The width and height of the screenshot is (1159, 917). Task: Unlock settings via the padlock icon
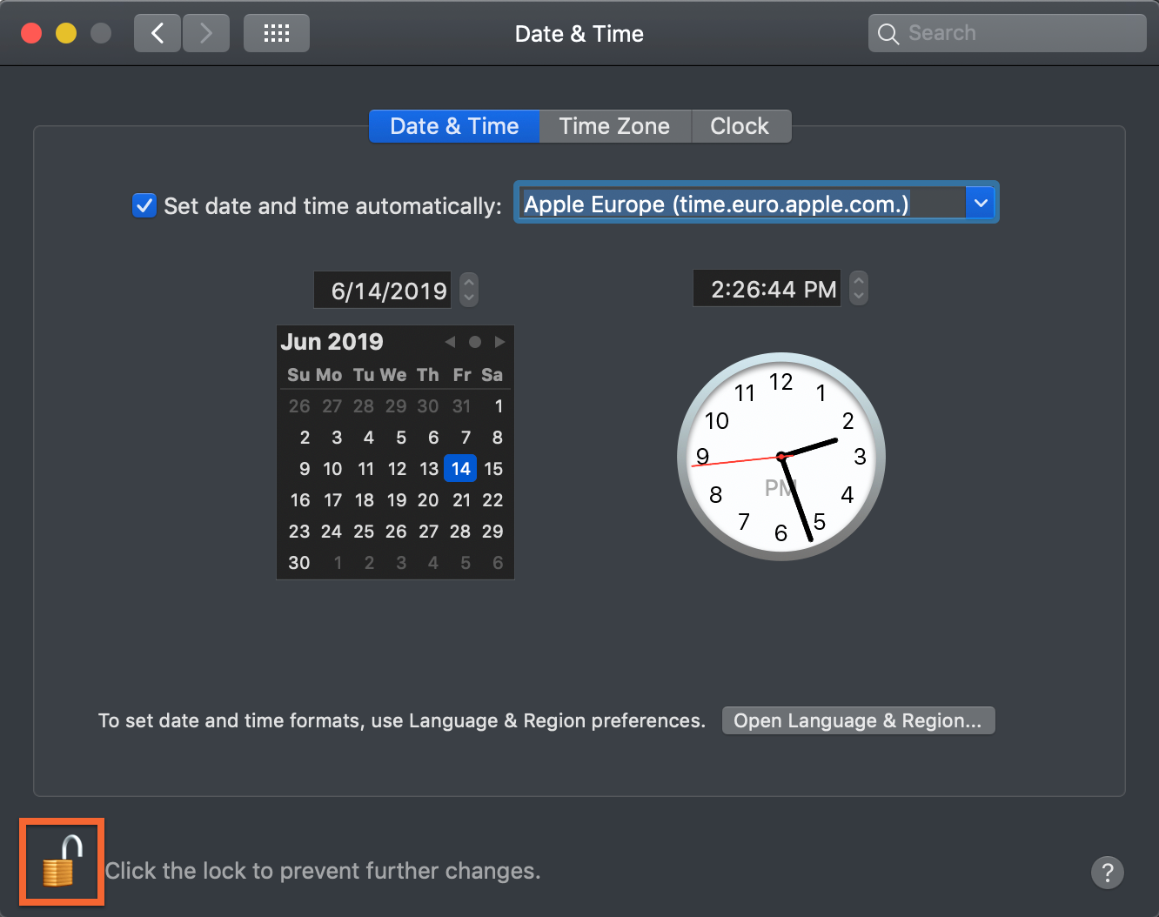(x=61, y=861)
